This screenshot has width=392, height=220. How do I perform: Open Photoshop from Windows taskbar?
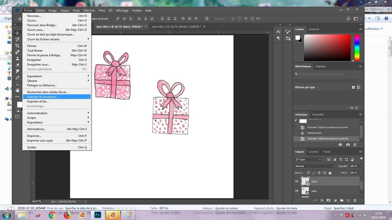(x=97, y=215)
